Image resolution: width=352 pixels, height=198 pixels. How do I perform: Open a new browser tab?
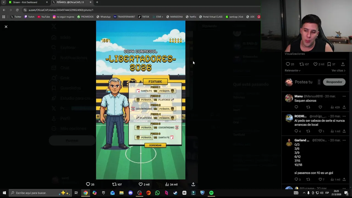(97, 2)
